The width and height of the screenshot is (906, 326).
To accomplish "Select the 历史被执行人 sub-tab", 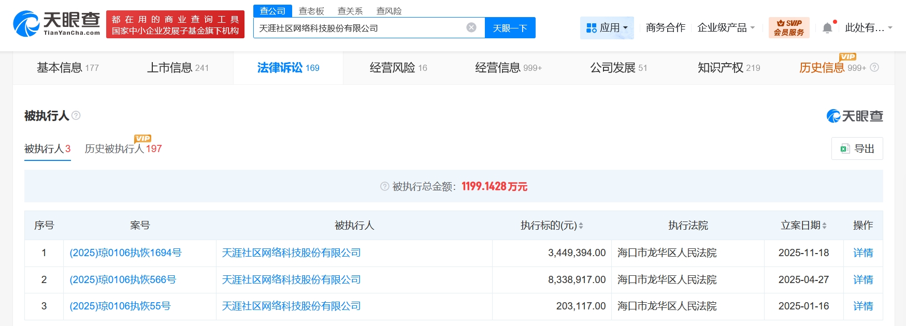I will [x=123, y=149].
